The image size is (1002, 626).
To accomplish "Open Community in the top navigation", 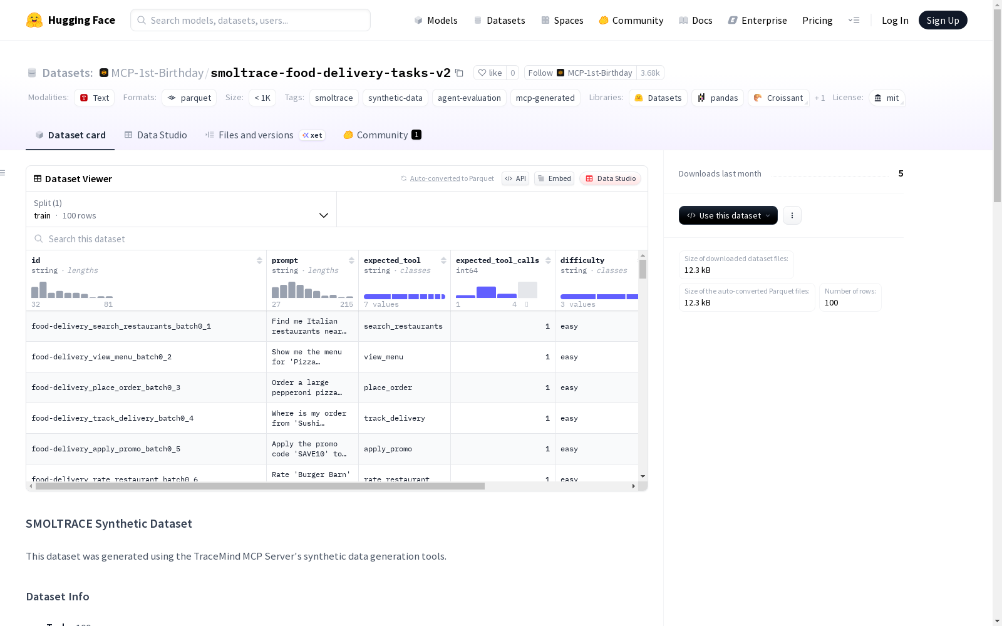I will coord(631,20).
